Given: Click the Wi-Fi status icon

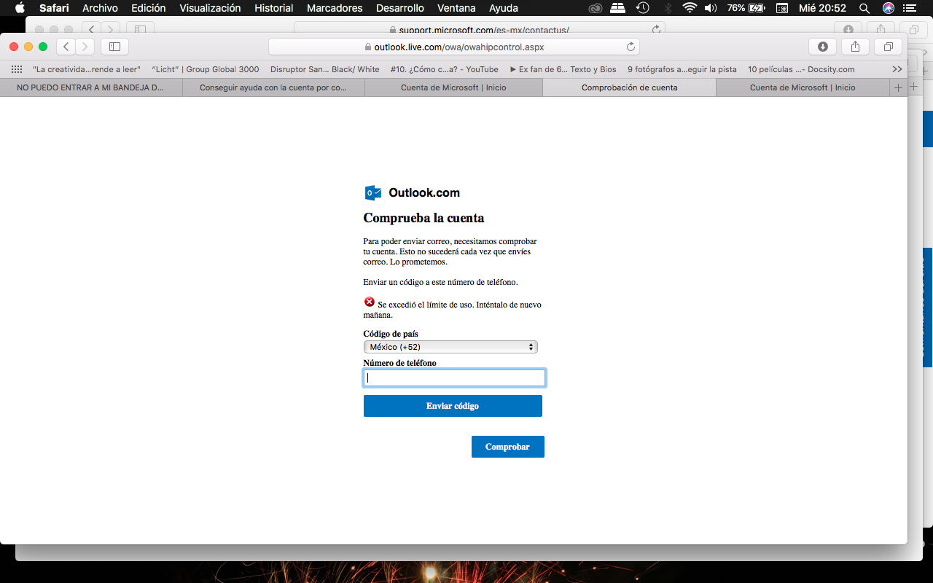Looking at the screenshot, I should tap(689, 8).
